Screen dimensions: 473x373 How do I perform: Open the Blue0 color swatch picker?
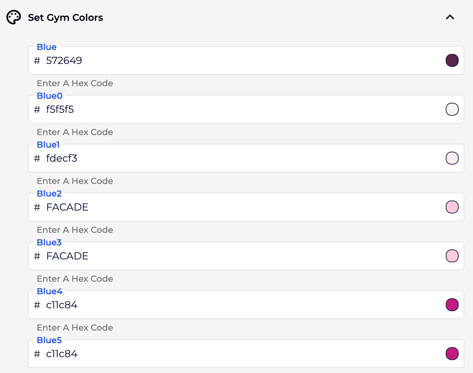pyautogui.click(x=452, y=109)
